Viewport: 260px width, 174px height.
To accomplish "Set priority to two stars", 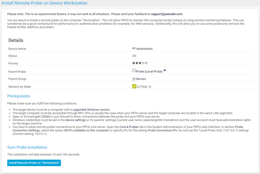I will [x=137, y=63].
